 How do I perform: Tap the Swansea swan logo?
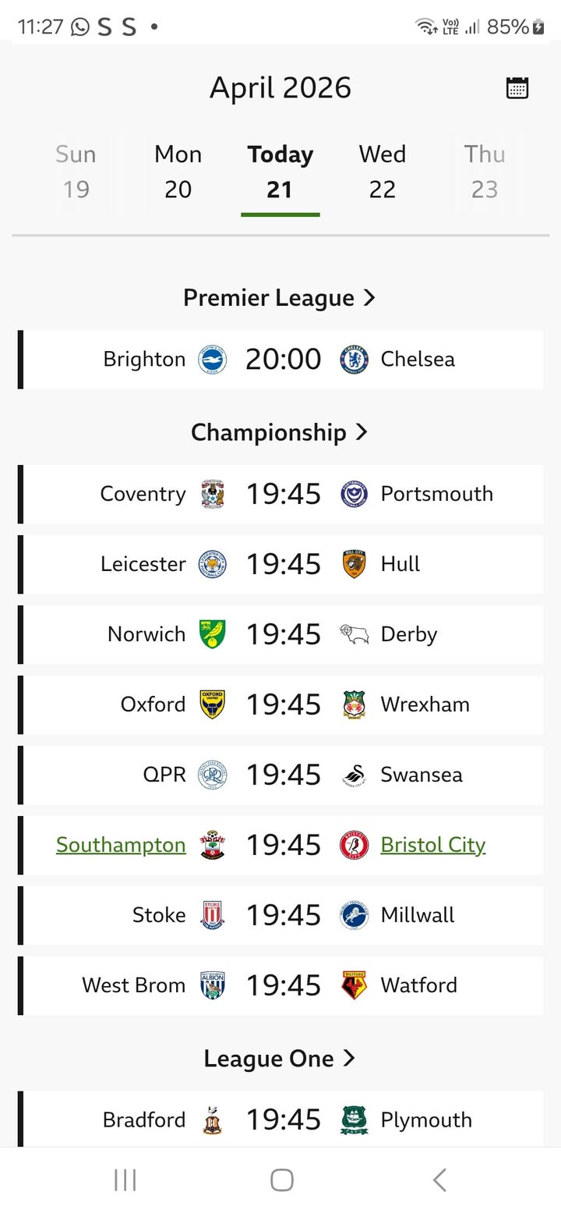[x=355, y=775]
